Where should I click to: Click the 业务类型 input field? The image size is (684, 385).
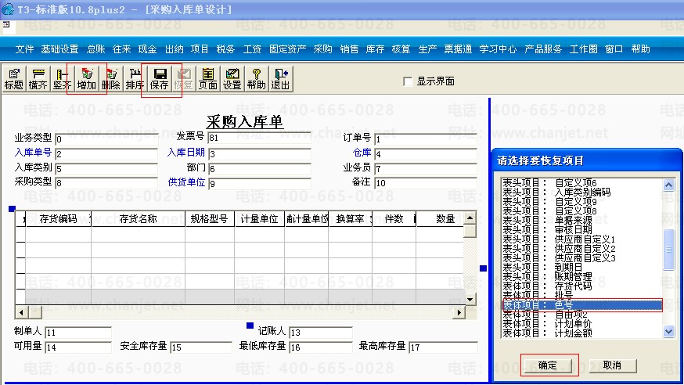[106, 139]
